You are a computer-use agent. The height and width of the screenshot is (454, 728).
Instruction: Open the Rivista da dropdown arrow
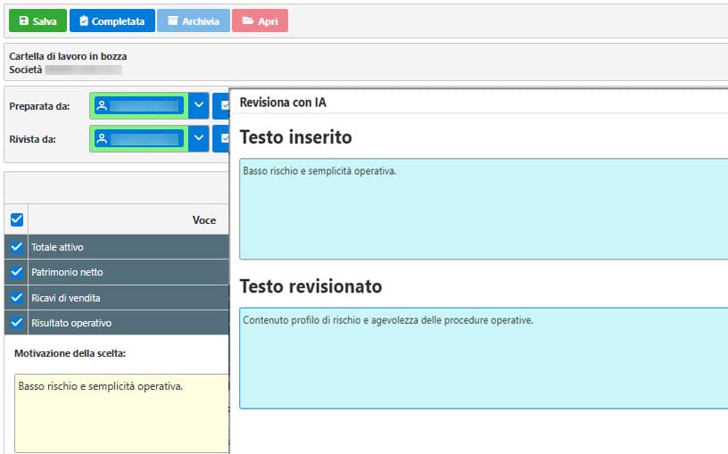coord(199,139)
